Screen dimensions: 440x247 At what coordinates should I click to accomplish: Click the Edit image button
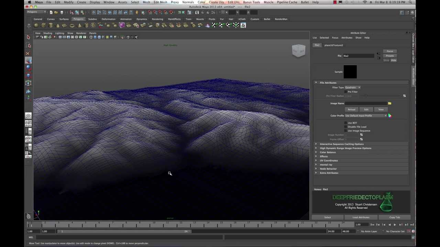[366, 109]
